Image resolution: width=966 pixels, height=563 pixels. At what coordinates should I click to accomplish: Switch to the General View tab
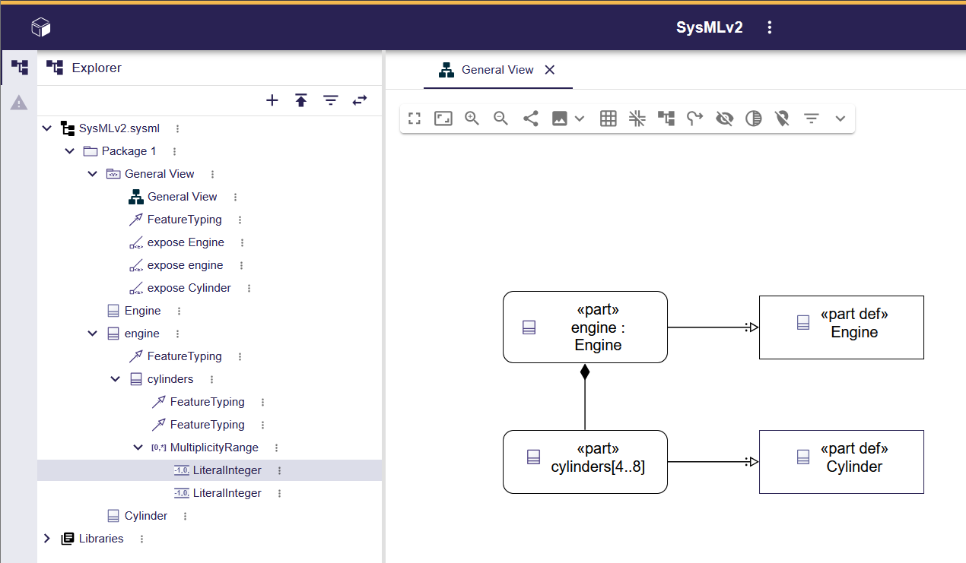coord(487,70)
